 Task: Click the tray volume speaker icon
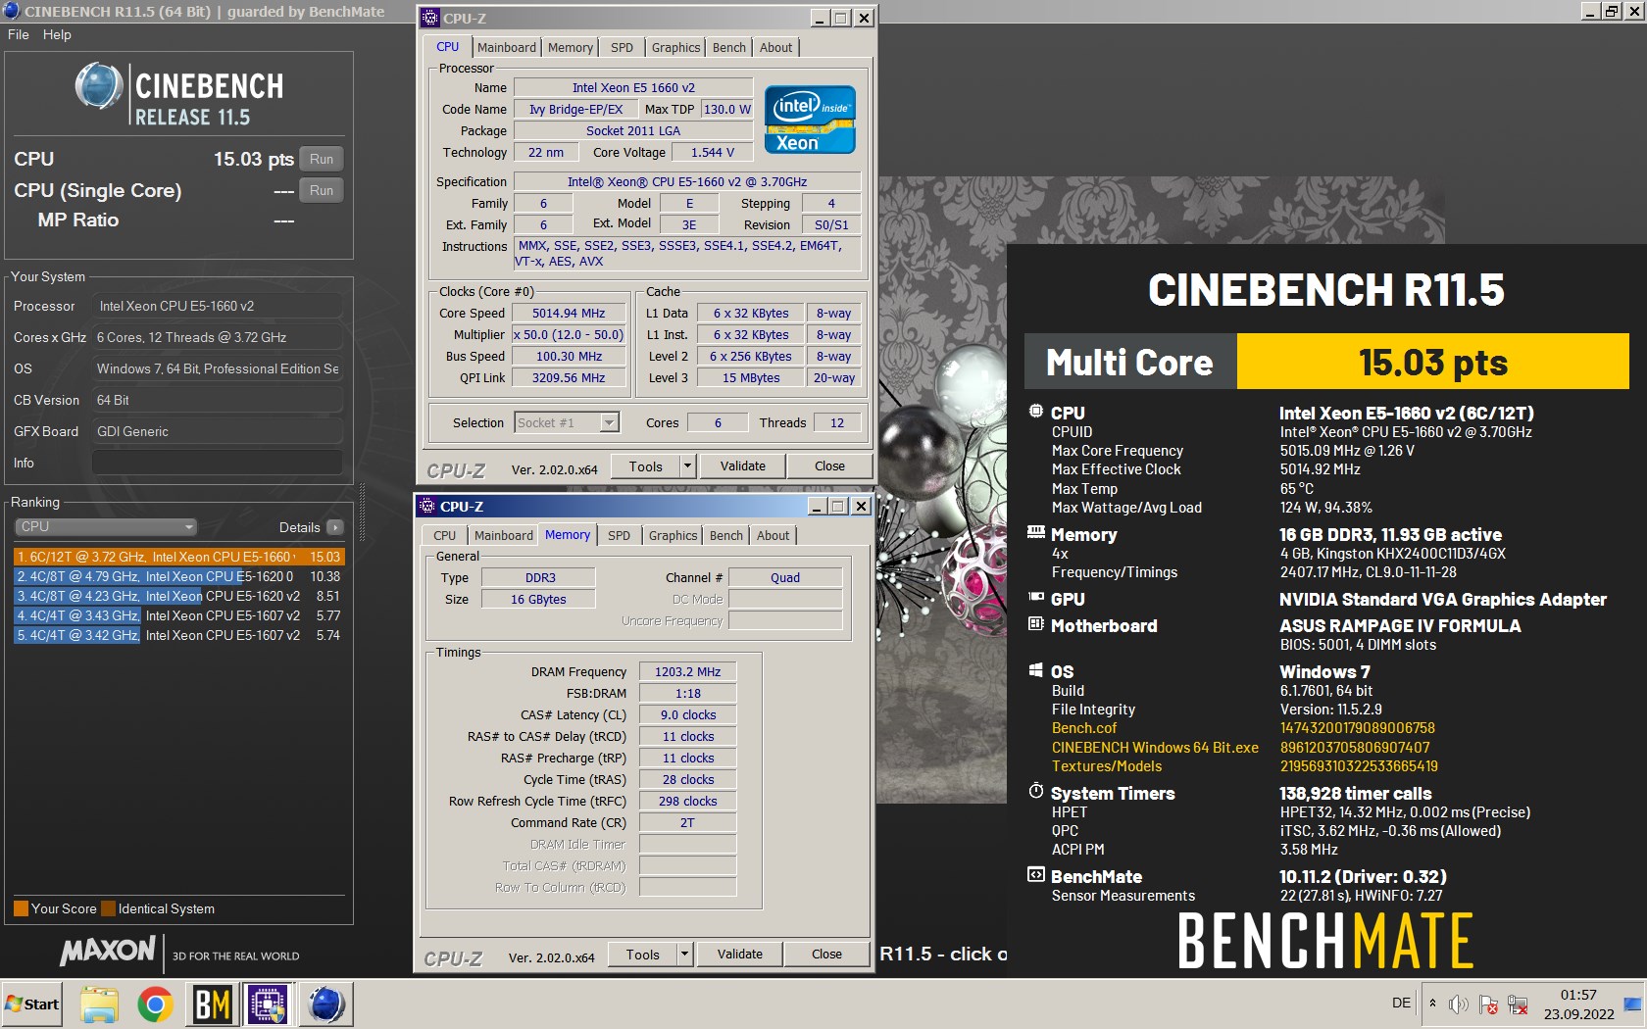1458,1004
